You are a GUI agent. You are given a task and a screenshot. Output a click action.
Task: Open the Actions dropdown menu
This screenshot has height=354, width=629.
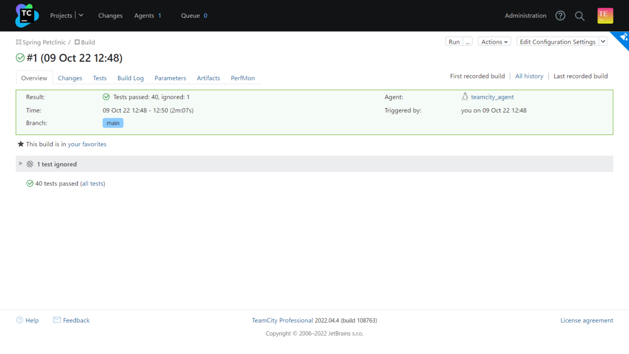point(494,42)
